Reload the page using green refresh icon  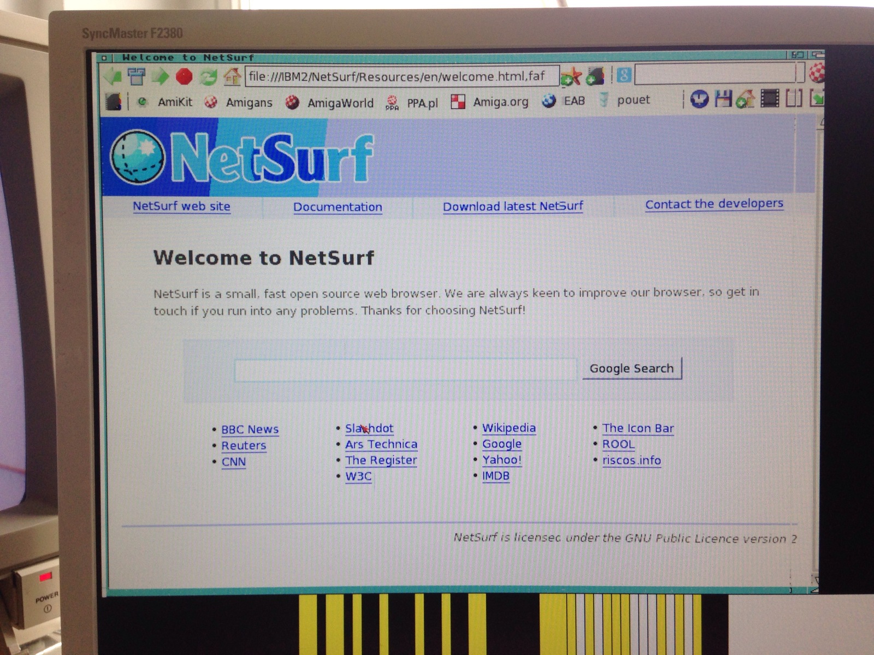tap(208, 76)
